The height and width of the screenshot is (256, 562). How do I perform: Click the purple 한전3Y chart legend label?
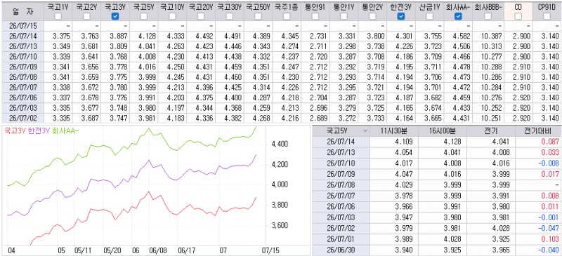tap(39, 130)
